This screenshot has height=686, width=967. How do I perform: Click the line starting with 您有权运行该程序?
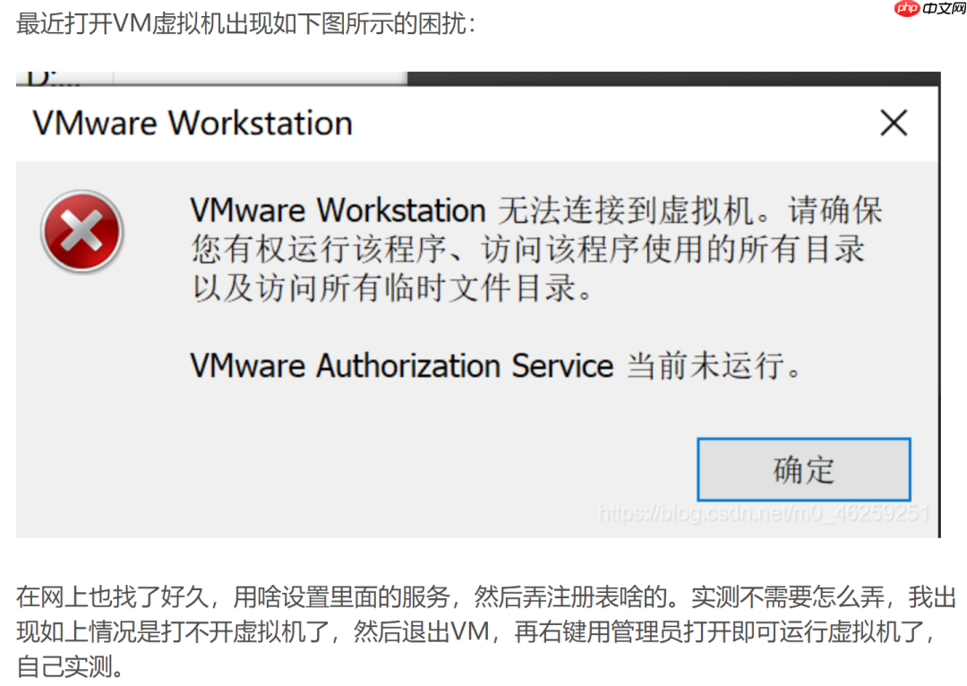(527, 250)
